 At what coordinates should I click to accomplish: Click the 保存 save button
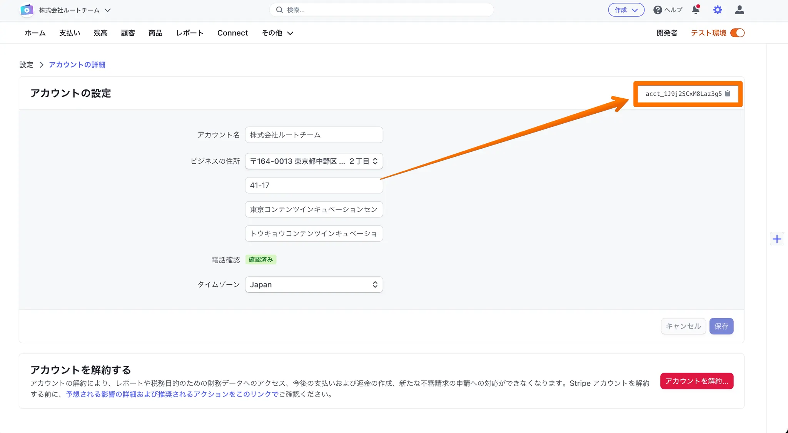(721, 326)
